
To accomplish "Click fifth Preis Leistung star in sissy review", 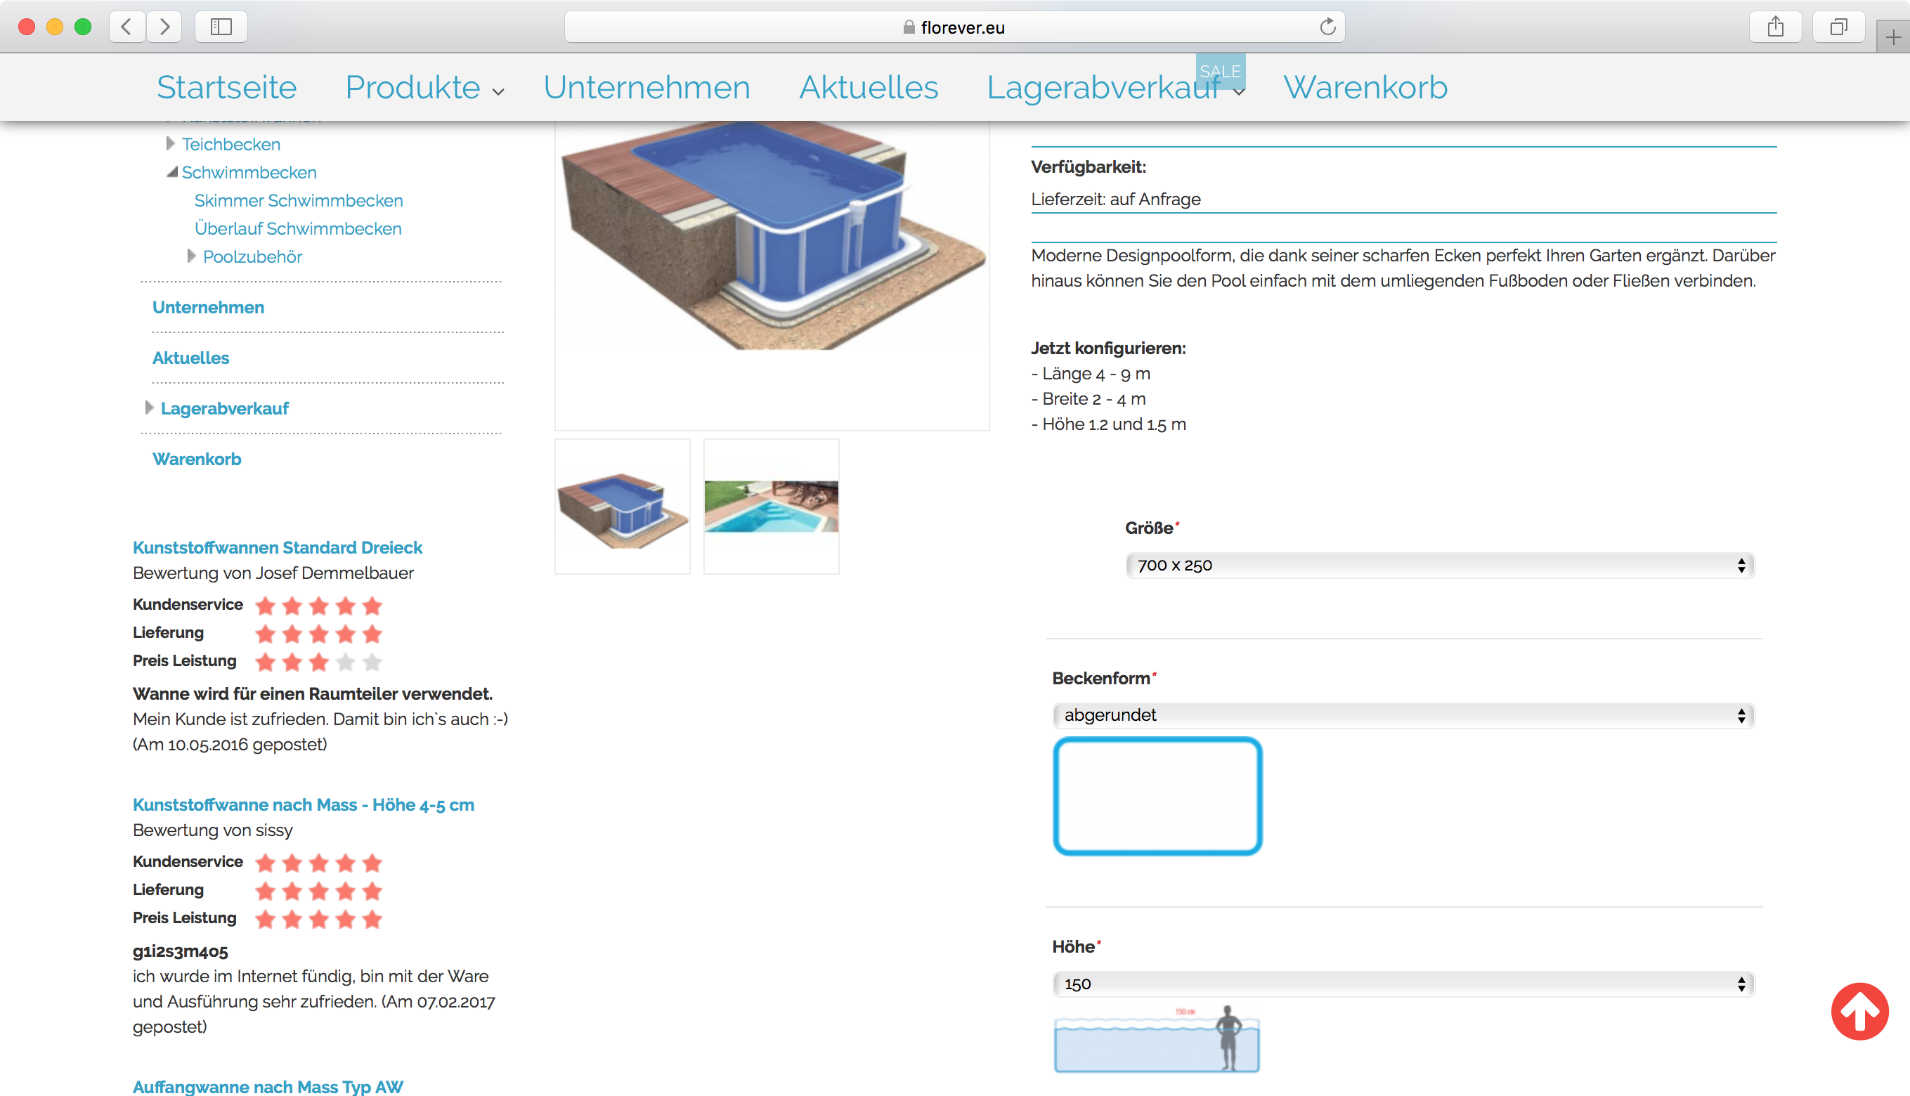I will [x=372, y=918].
